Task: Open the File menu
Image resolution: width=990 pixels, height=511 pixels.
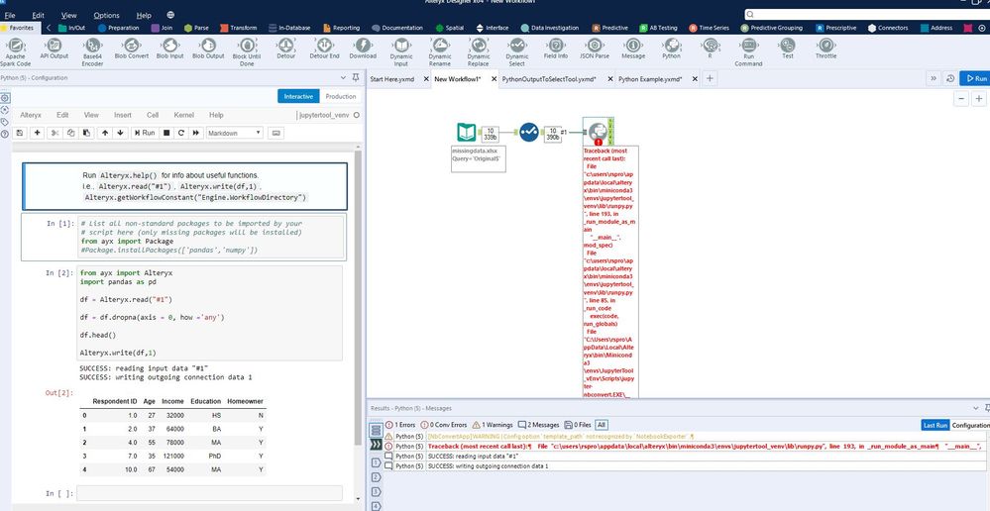Action: point(10,15)
